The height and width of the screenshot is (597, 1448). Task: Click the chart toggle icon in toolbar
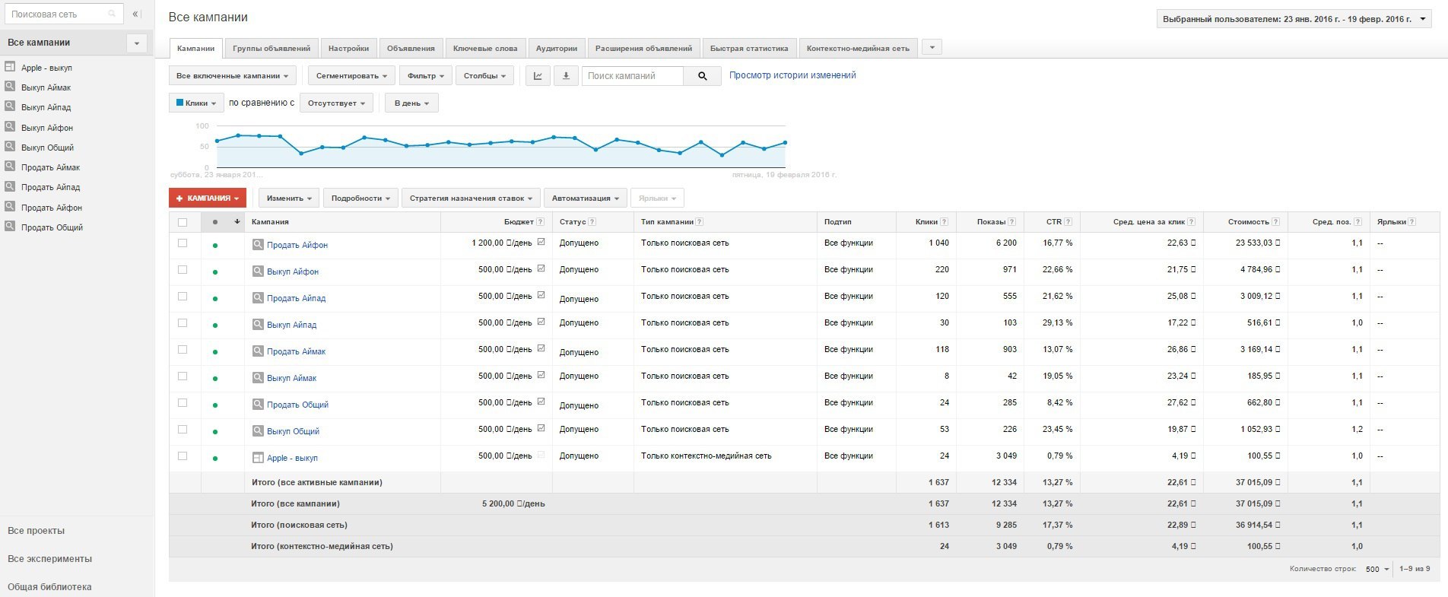538,76
